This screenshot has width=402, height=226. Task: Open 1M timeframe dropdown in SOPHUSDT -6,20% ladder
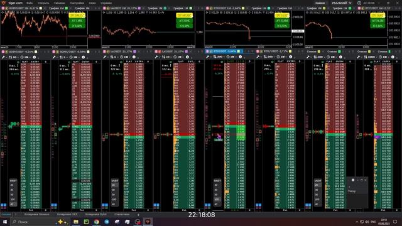(x=26, y=57)
